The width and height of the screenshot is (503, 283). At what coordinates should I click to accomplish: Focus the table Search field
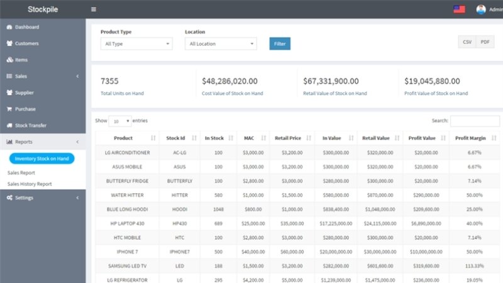(475, 121)
